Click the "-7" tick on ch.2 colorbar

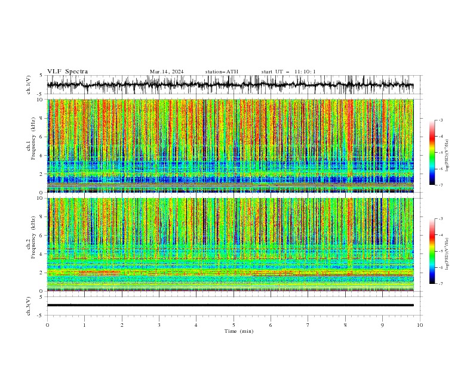pyautogui.click(x=440, y=284)
